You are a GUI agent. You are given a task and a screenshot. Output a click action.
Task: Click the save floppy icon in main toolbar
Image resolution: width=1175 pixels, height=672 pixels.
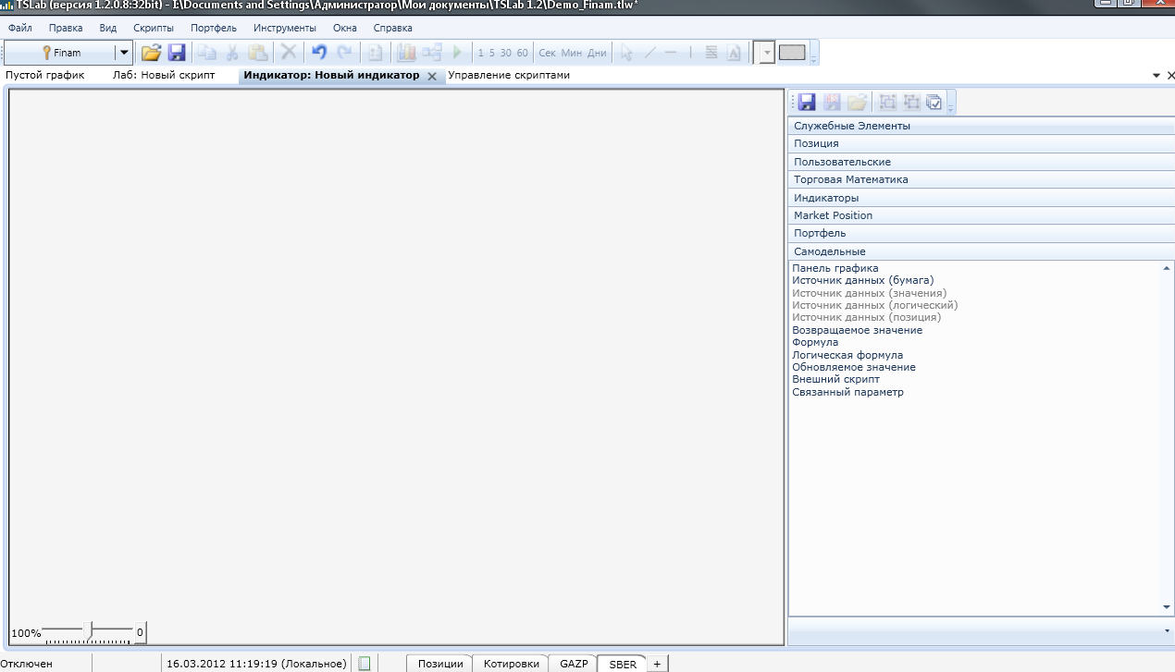(177, 53)
